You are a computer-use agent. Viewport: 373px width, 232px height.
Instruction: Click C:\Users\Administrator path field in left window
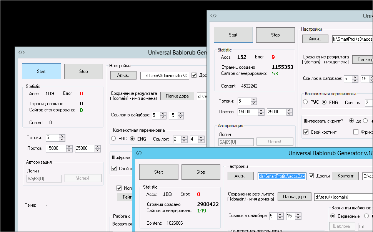coord(165,76)
